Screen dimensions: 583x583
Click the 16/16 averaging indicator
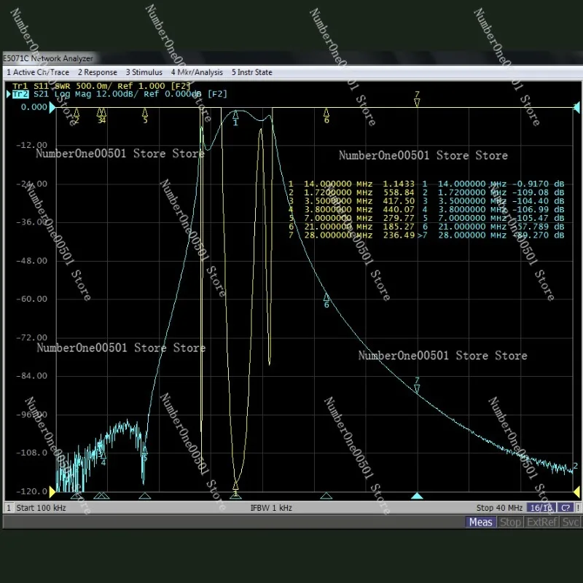541,508
